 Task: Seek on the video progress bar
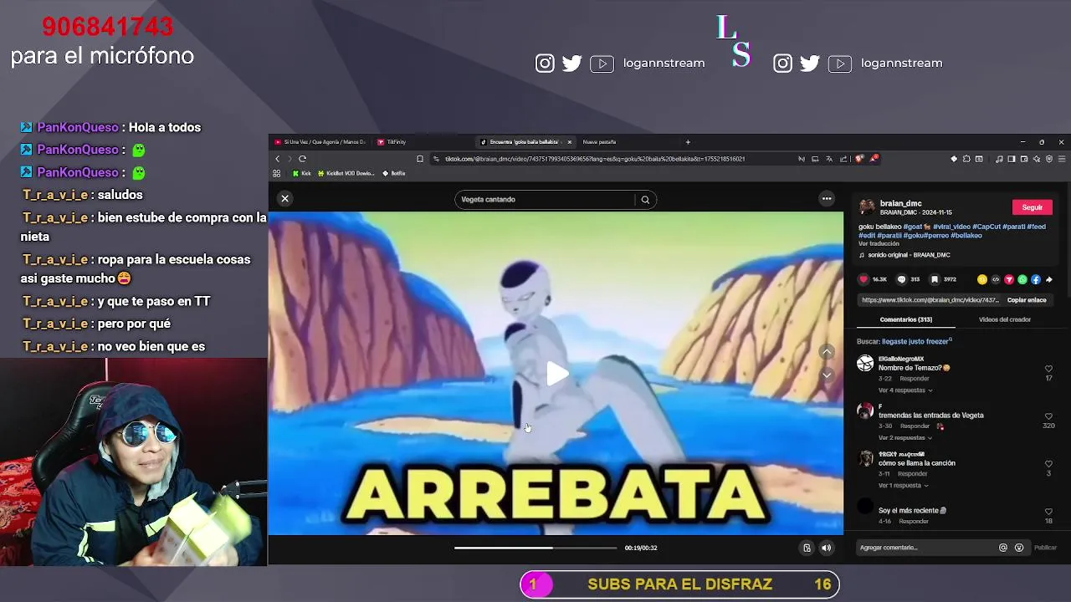pyautogui.click(x=535, y=548)
